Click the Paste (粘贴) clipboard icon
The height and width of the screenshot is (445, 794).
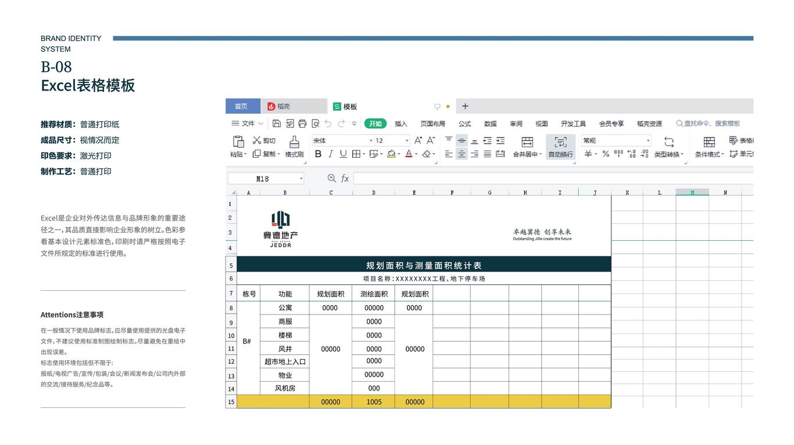click(238, 141)
